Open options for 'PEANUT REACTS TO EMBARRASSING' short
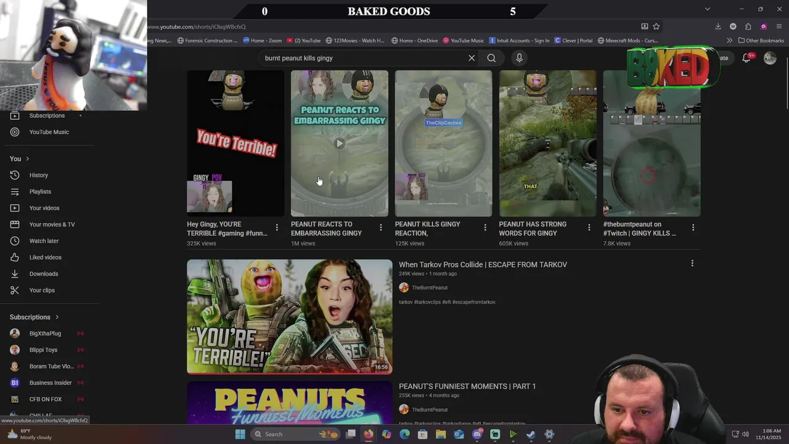789x444 pixels. (x=381, y=228)
